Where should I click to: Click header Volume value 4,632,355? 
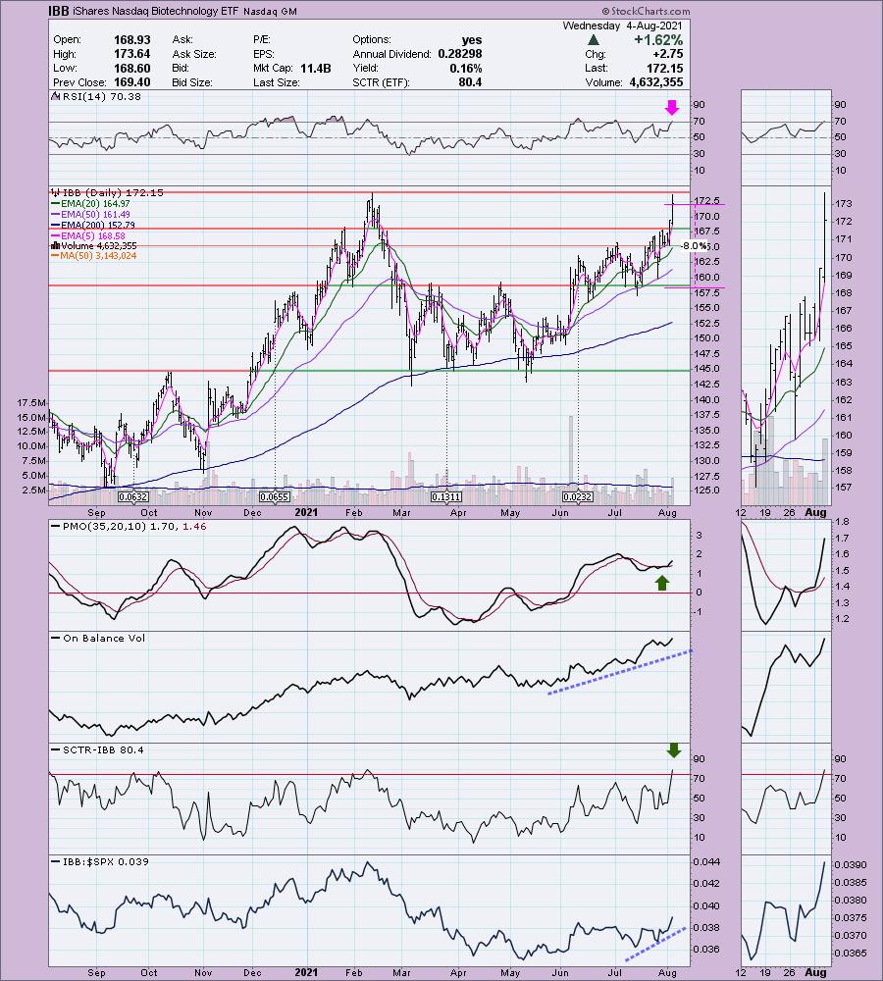pos(656,82)
